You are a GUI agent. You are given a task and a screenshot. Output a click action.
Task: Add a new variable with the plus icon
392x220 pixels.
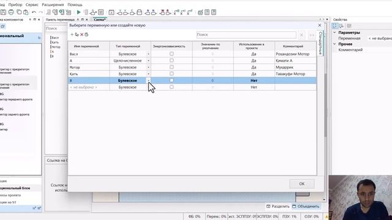[72, 34]
